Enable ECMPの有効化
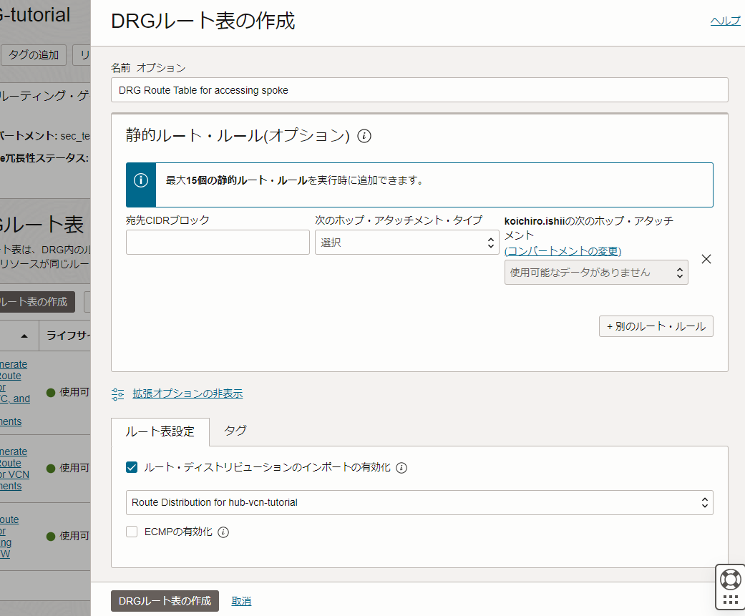Image resolution: width=745 pixels, height=616 pixels. click(x=130, y=532)
